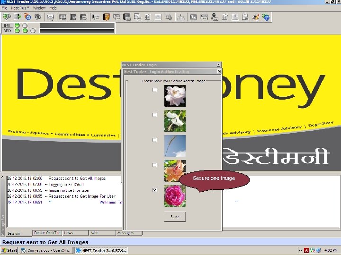Switch to Omnesys.odp OpenOffice taskbar window
Image resolution: width=341 pixels, height=255 pixels.
click(x=46, y=250)
